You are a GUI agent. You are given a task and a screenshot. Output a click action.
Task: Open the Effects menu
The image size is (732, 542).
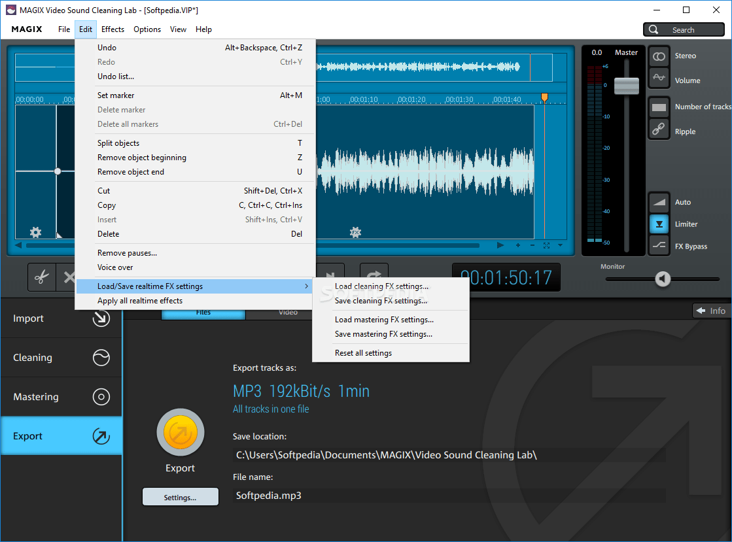(x=113, y=29)
